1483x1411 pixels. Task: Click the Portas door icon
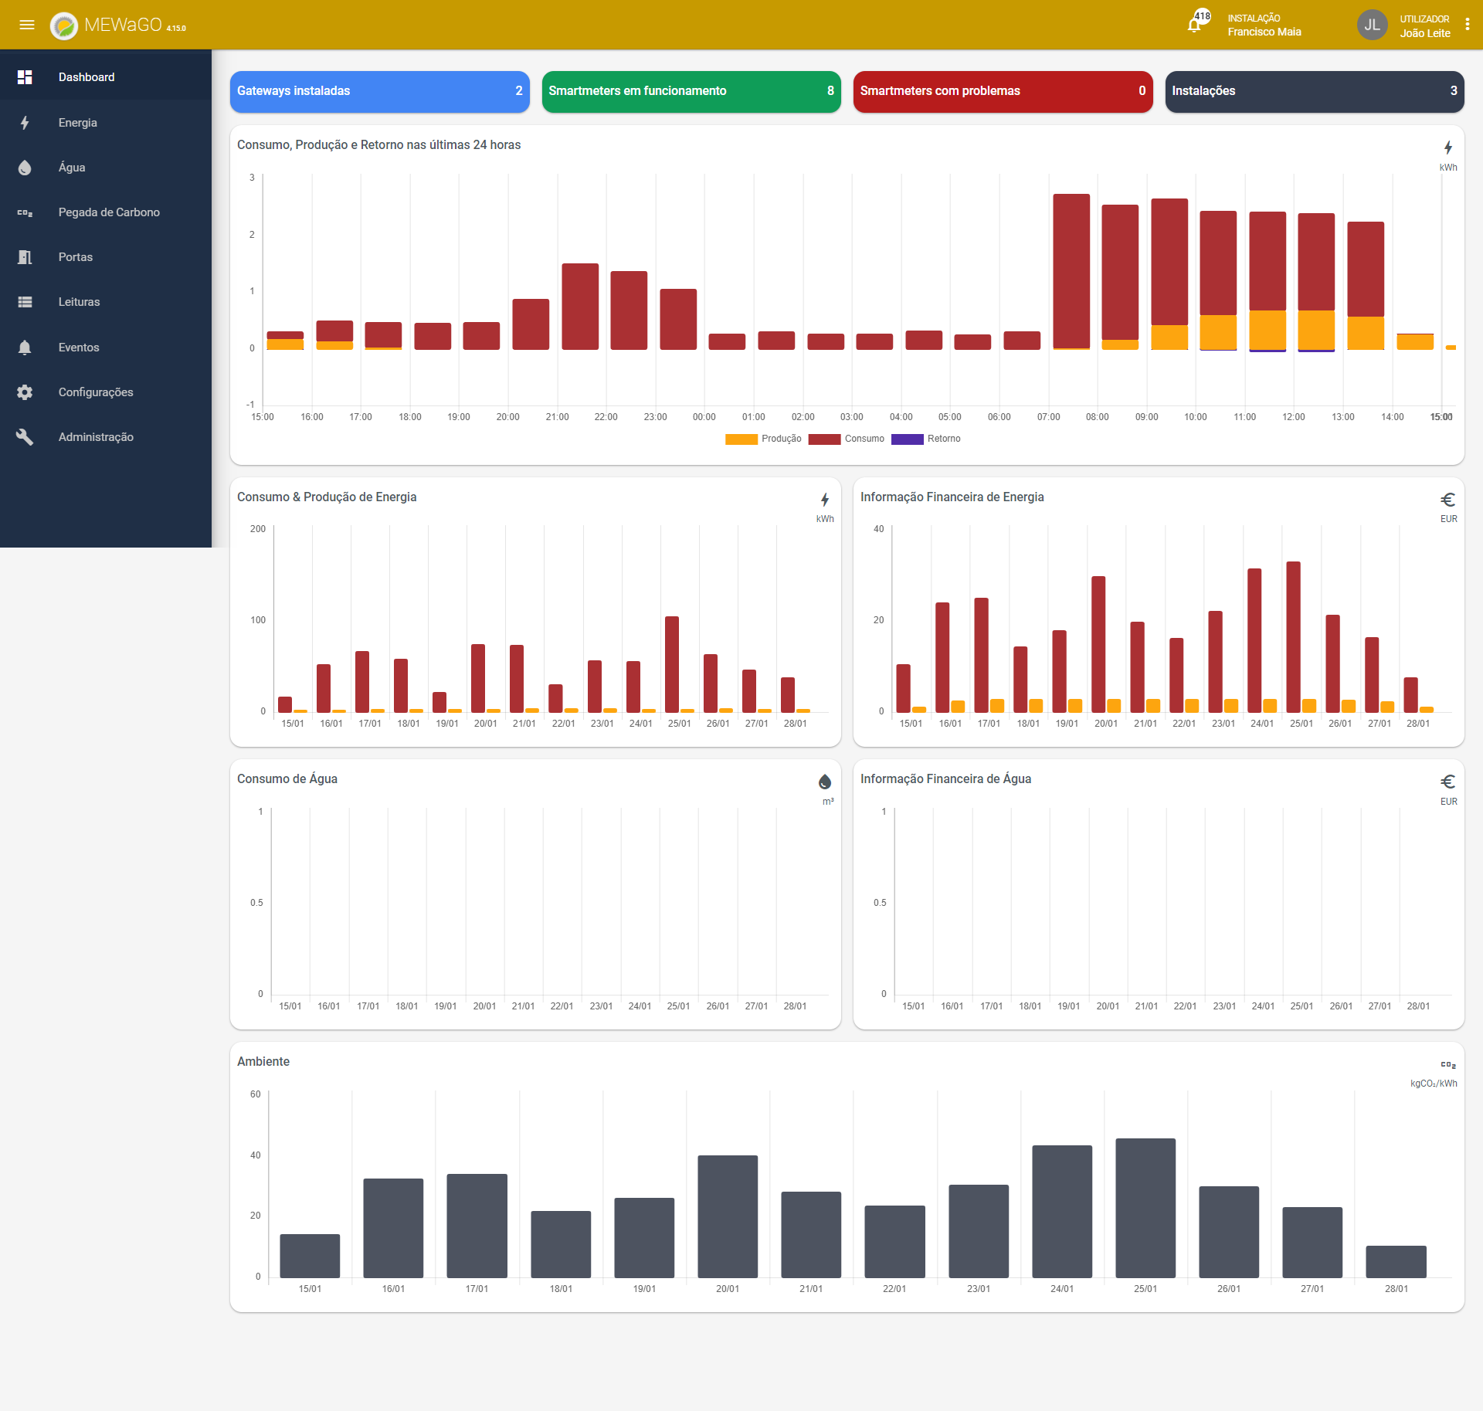pyautogui.click(x=25, y=257)
